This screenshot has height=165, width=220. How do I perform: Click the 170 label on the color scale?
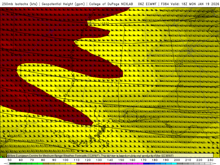pyautogui.click(x=144, y=160)
